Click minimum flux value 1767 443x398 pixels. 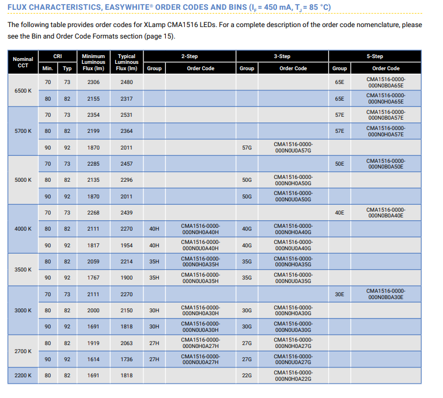pyautogui.click(x=93, y=278)
